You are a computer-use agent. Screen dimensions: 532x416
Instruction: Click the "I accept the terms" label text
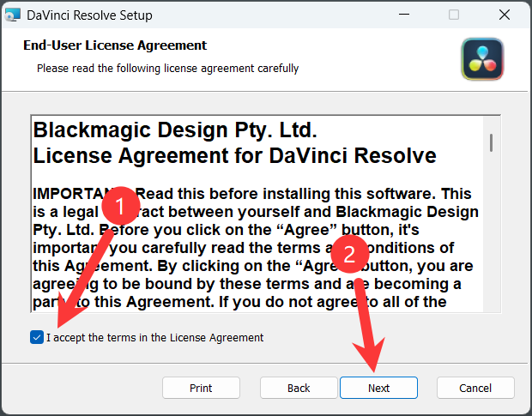point(154,338)
